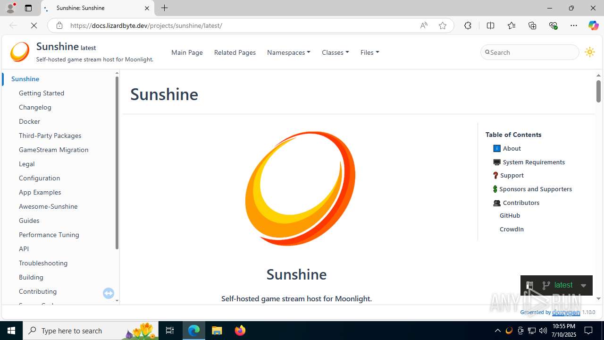Open the Namespaces dropdown menu
604x340 pixels.
coord(289,52)
